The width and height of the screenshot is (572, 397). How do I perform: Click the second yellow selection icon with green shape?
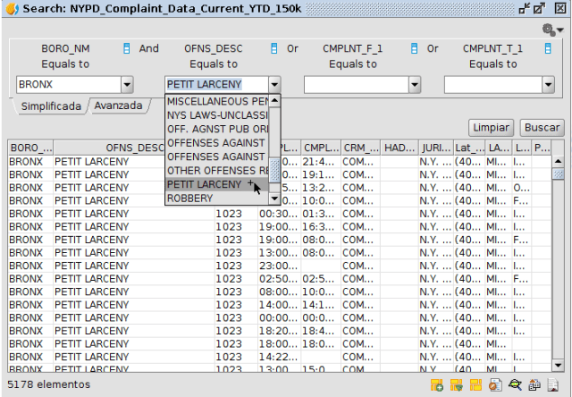click(x=456, y=385)
